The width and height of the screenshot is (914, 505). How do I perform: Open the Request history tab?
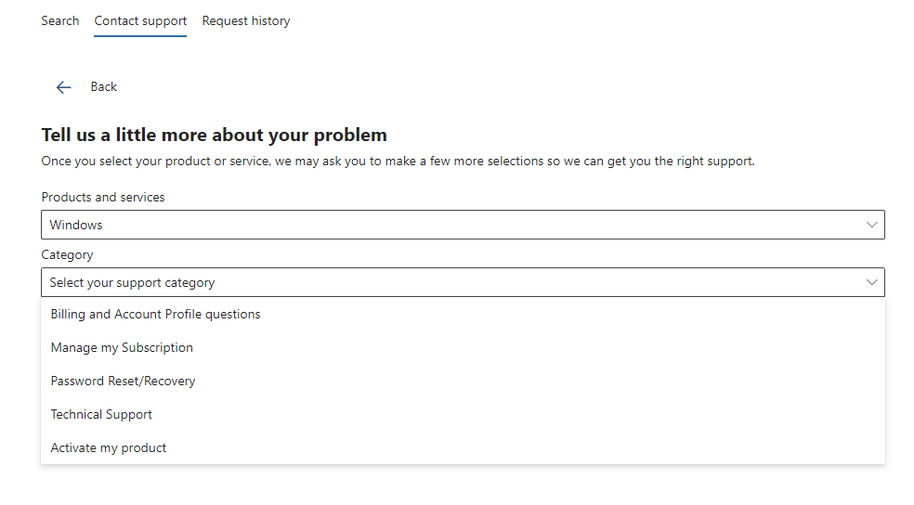(246, 21)
